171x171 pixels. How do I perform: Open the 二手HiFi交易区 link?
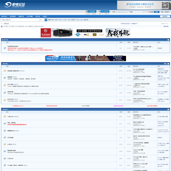point(85,105)
